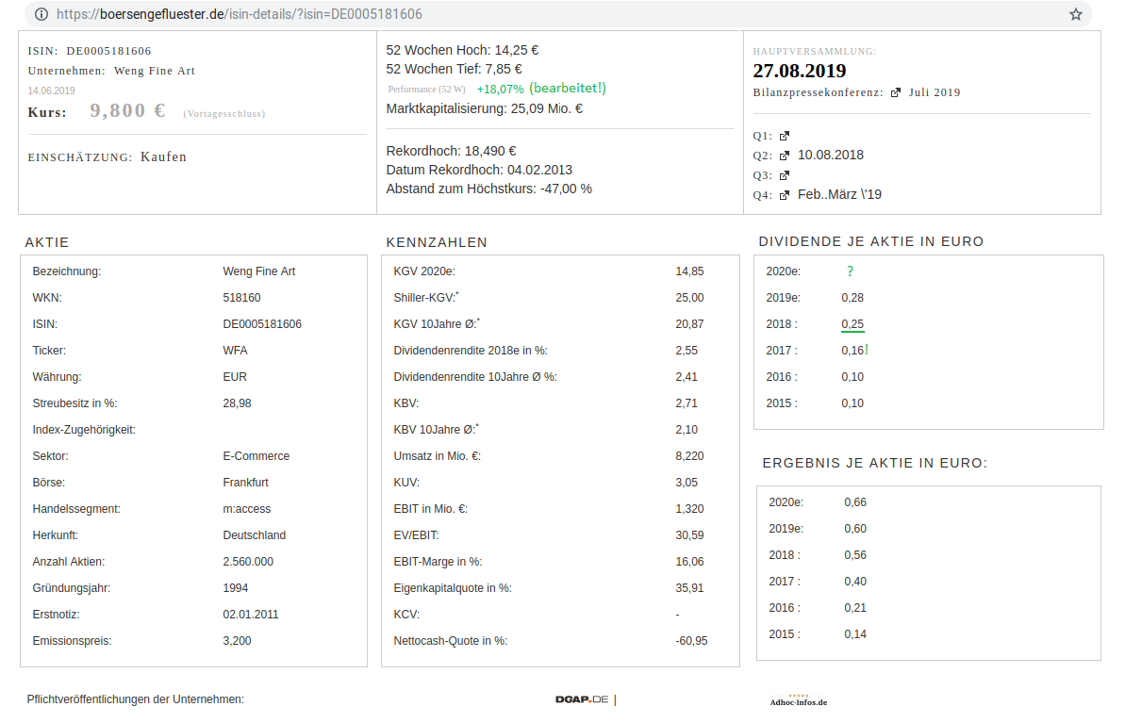Click the 2018 dividend value 0,25
Viewport: 1125px width, 723px height.
[852, 324]
